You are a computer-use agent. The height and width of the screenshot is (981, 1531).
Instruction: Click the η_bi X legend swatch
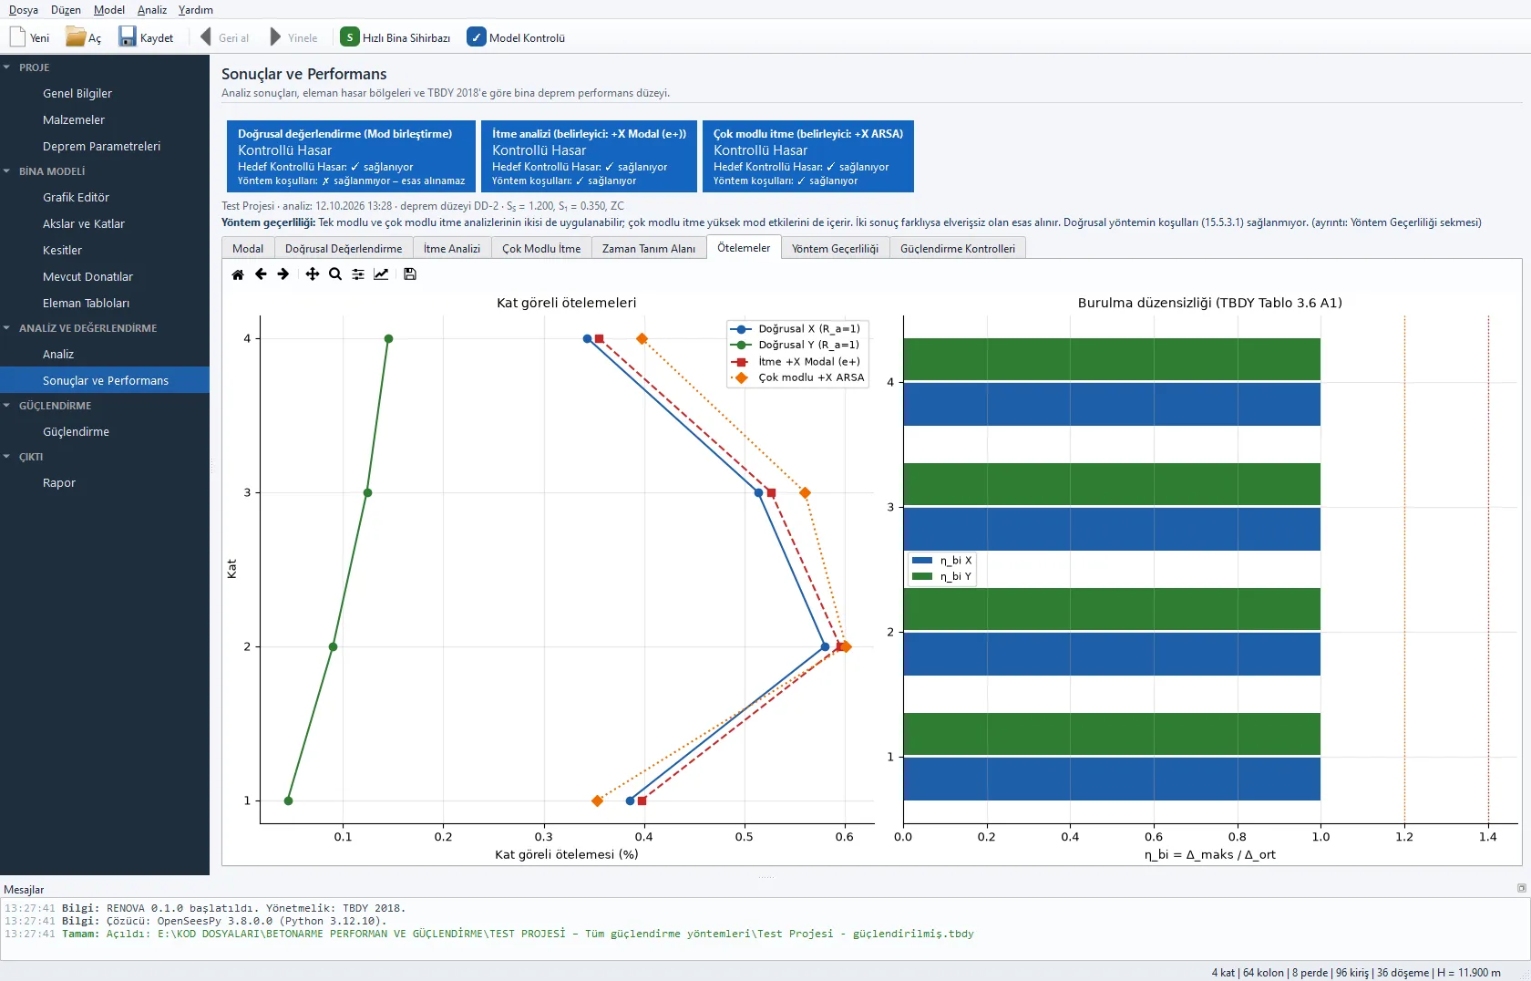click(922, 561)
